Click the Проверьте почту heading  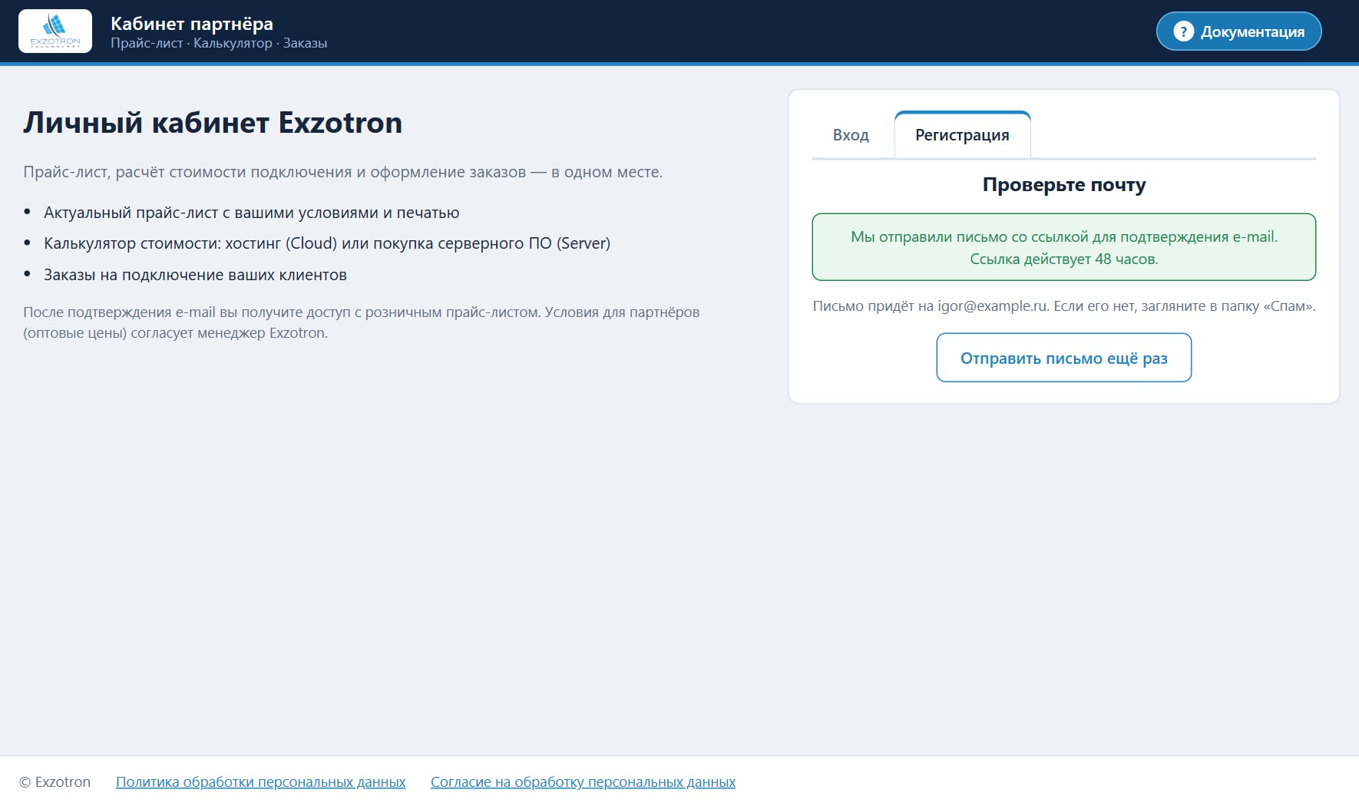(1063, 185)
